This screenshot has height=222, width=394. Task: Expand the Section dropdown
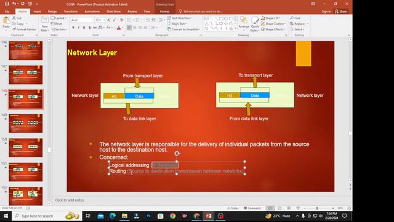pyautogui.click(x=59, y=30)
